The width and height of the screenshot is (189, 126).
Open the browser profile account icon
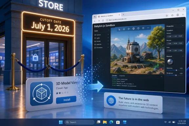pos(178,15)
